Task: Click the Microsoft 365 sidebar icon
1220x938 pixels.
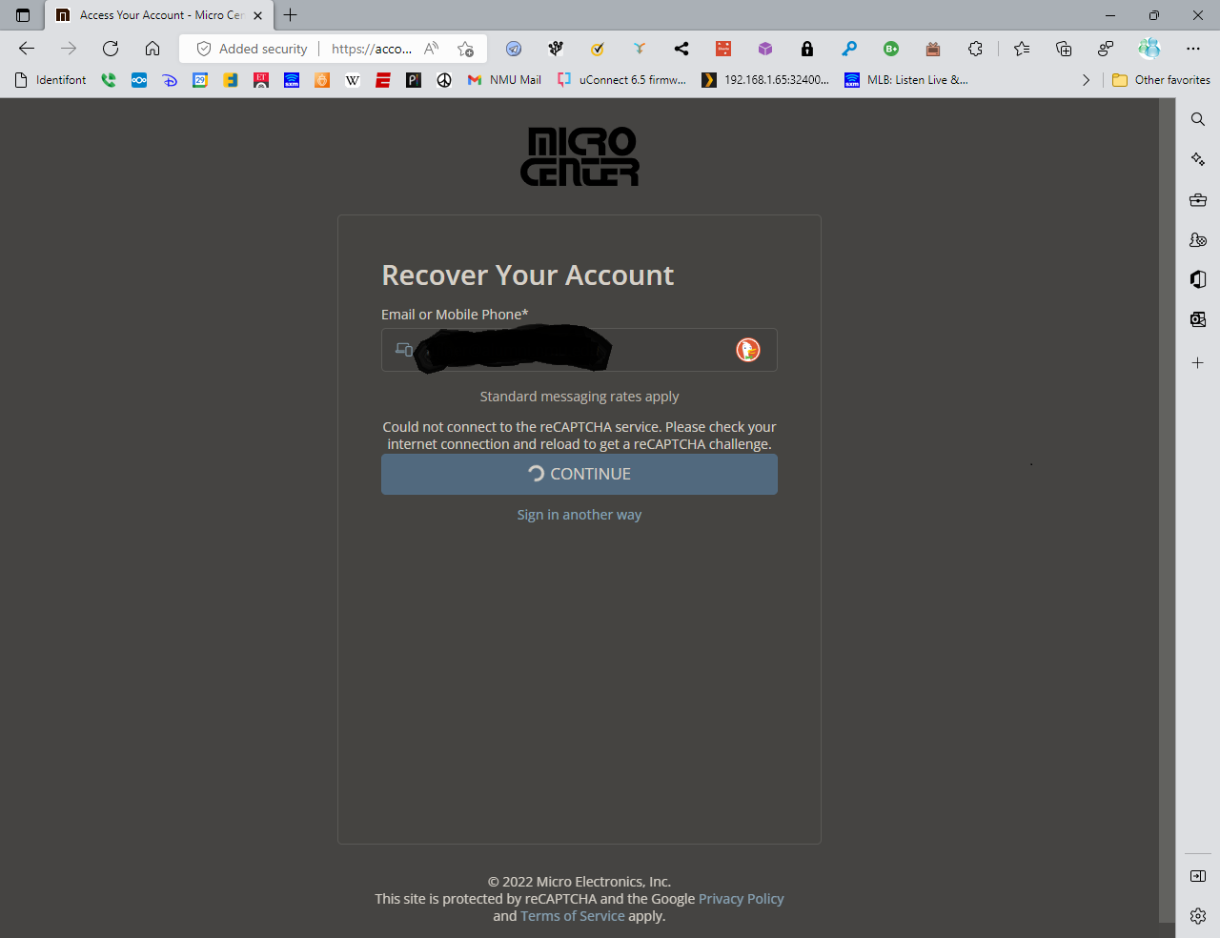Action: pos(1197,279)
